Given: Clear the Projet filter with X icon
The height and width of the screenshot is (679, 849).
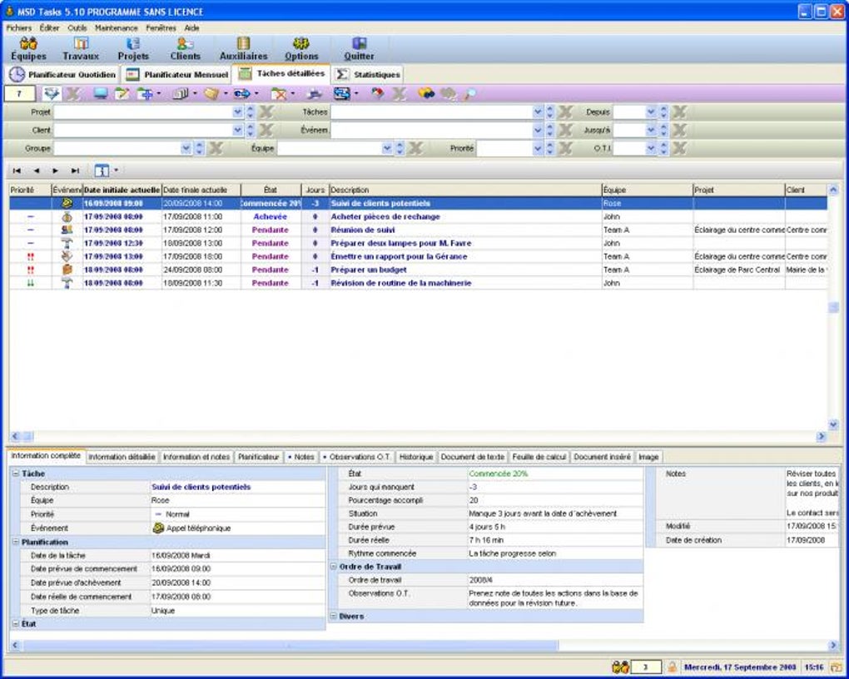Looking at the screenshot, I should [x=266, y=112].
